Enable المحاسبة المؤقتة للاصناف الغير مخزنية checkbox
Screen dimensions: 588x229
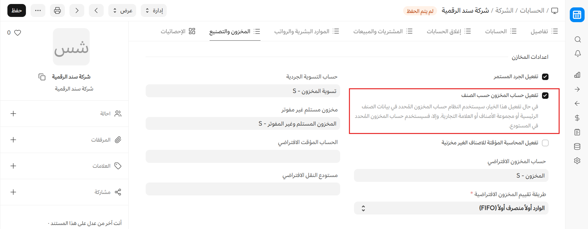coord(545,143)
